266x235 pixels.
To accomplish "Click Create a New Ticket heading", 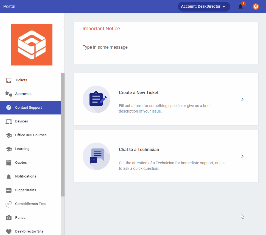I will (139, 93).
